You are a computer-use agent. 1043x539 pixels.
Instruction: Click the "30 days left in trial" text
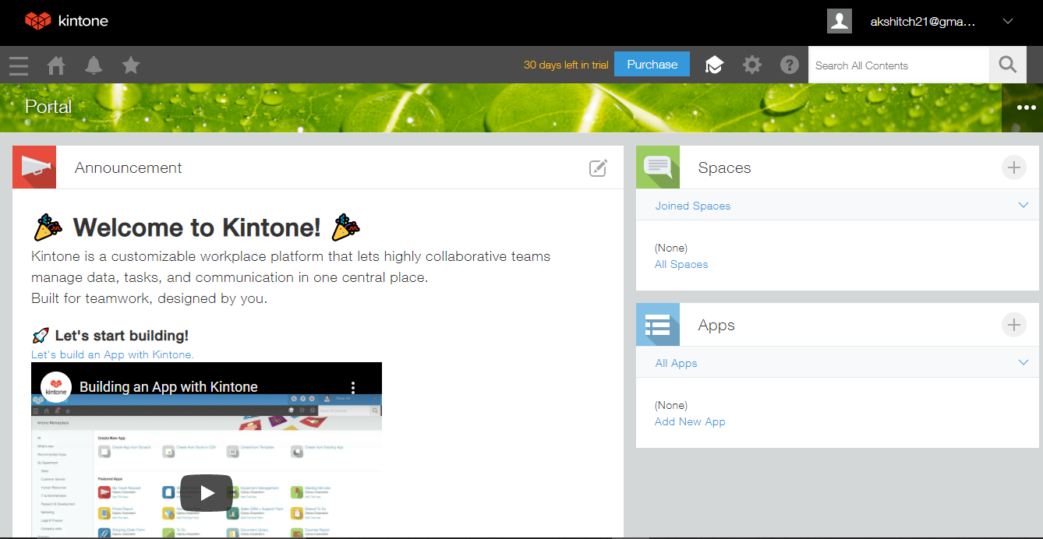(x=566, y=65)
